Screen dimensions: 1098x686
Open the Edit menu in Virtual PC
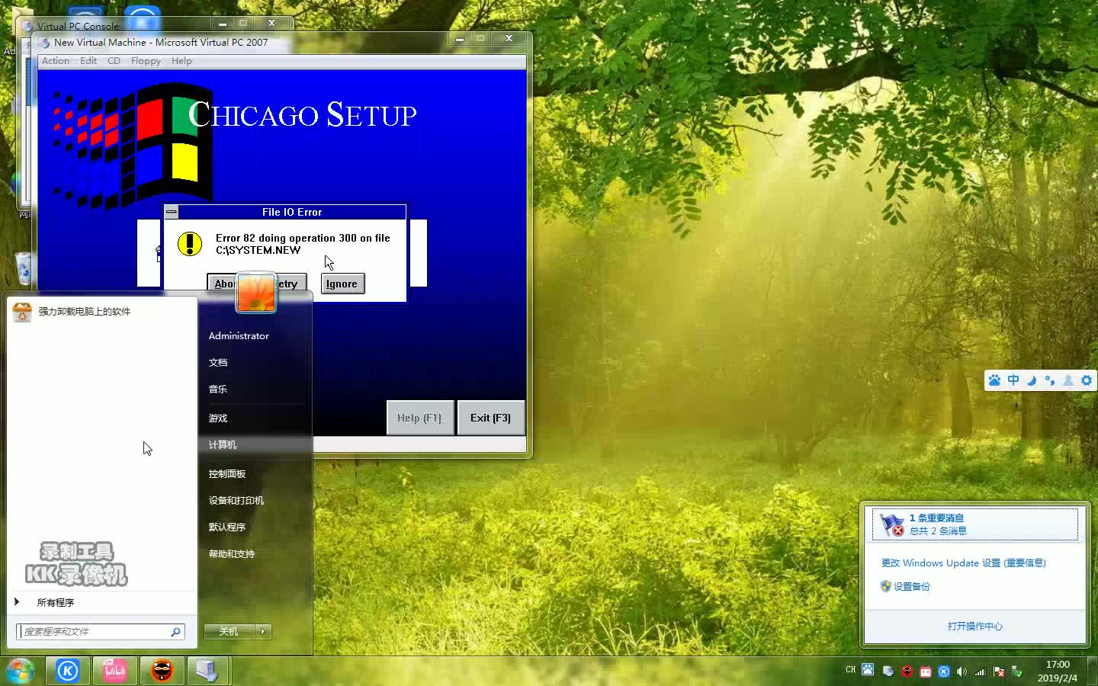[x=88, y=61]
